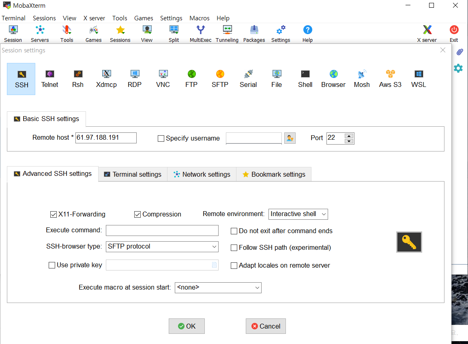Viewport: 468px width, 344px height.
Task: Uncheck the Compression checkbox
Action: click(x=137, y=214)
